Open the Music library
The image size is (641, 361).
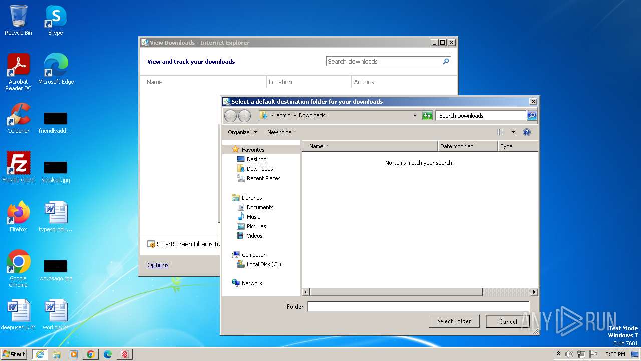253,217
